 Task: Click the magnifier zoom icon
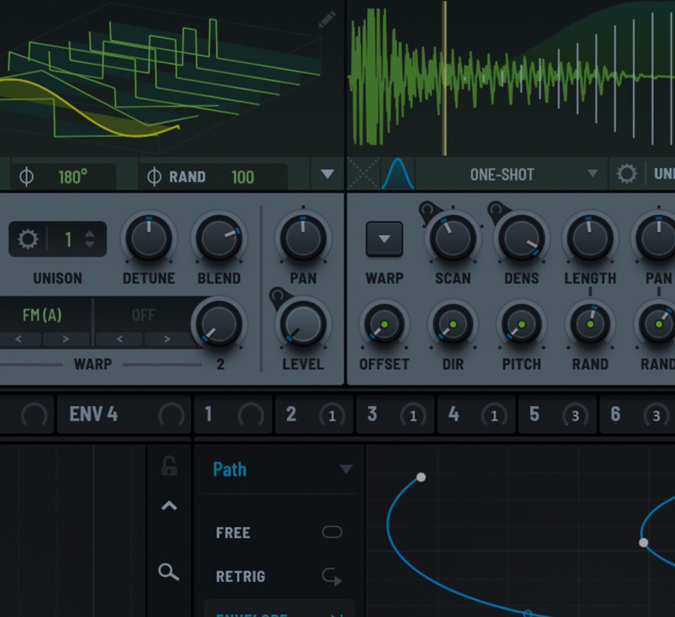pos(168,572)
